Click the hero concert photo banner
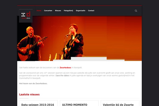Screen dimensions: 159x106 [x=79, y=38]
